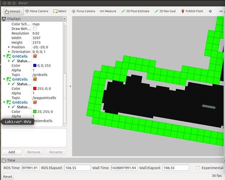225x180 pixels.
Task: Select the 2D Pose Estimate tool
Action: [x=135, y=11]
